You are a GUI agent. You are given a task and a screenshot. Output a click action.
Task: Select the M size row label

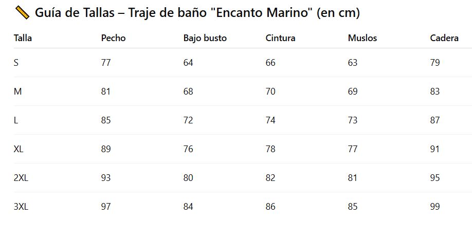point(17,92)
